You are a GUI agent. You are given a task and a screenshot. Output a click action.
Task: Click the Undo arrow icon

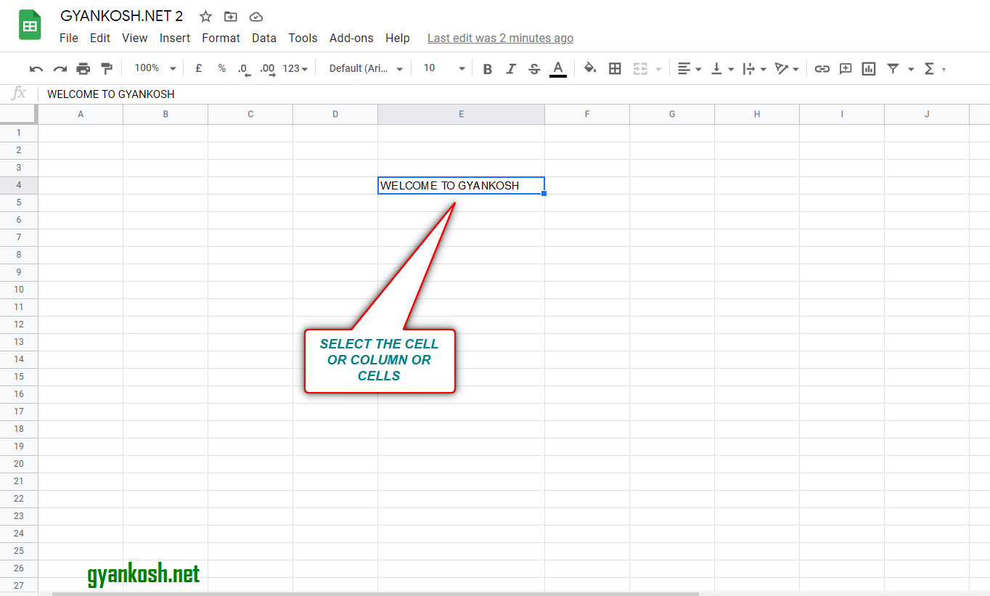36,69
